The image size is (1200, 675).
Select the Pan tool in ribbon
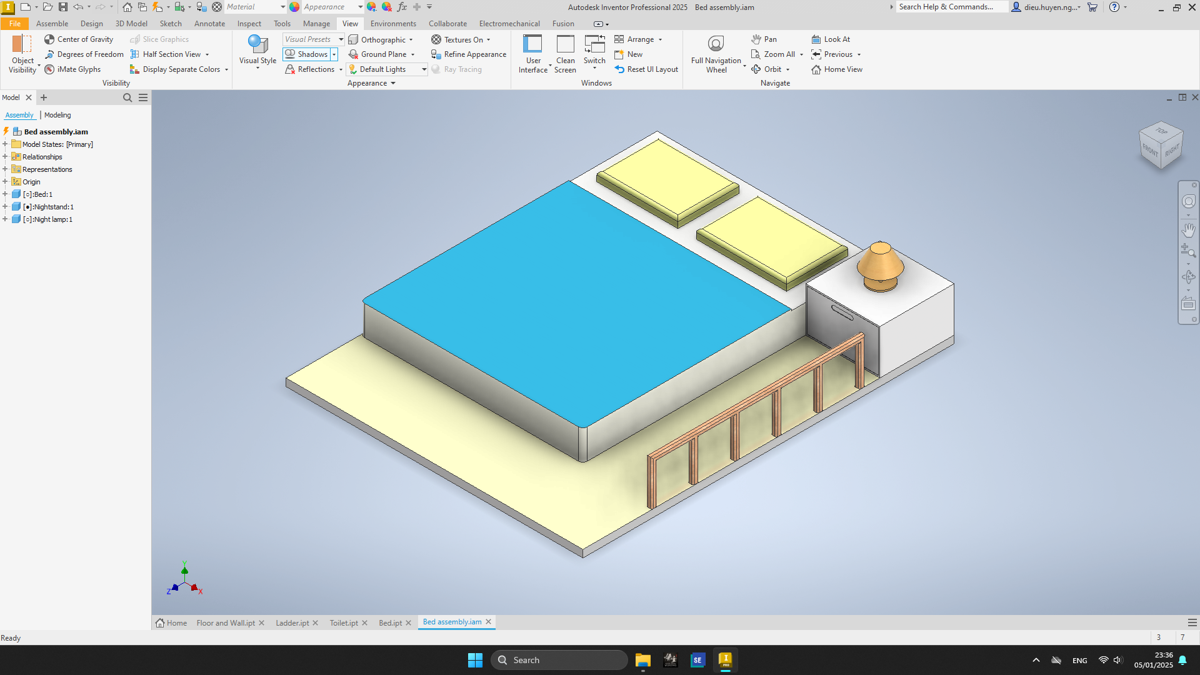tap(764, 39)
